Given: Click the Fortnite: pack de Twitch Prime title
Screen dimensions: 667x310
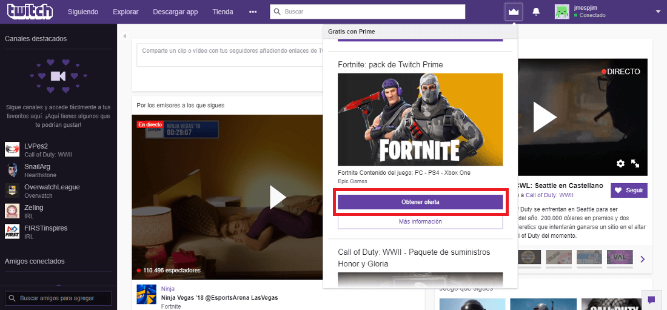Looking at the screenshot, I should [x=390, y=65].
